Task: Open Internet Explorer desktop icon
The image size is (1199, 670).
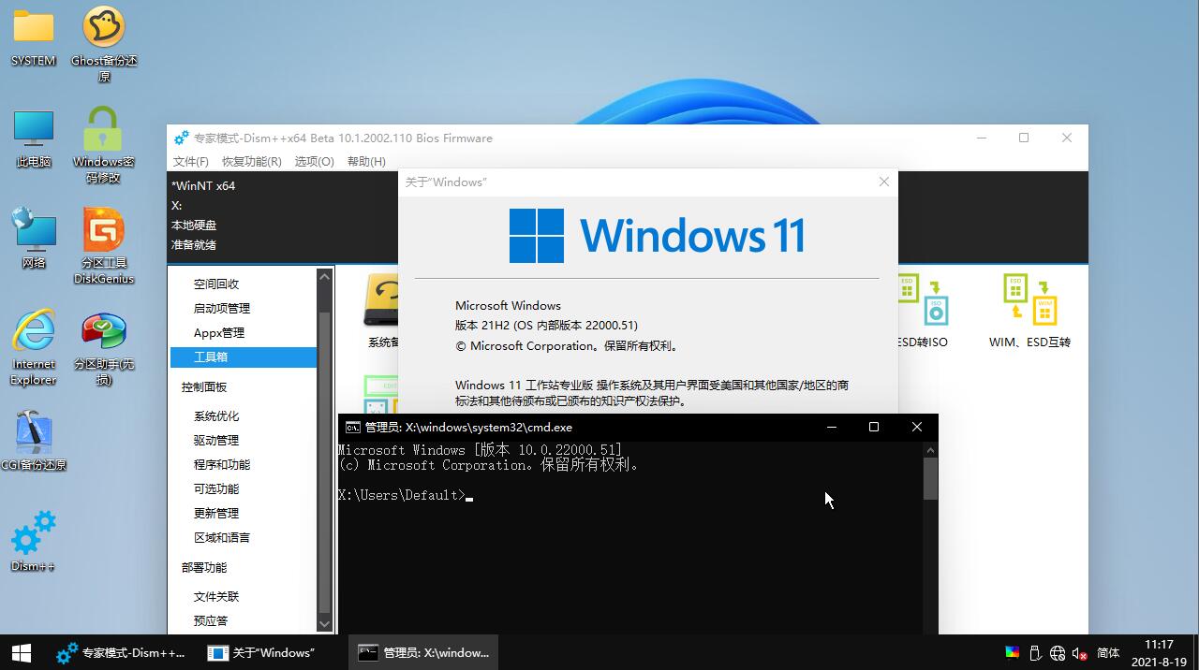Action: pyautogui.click(x=34, y=332)
